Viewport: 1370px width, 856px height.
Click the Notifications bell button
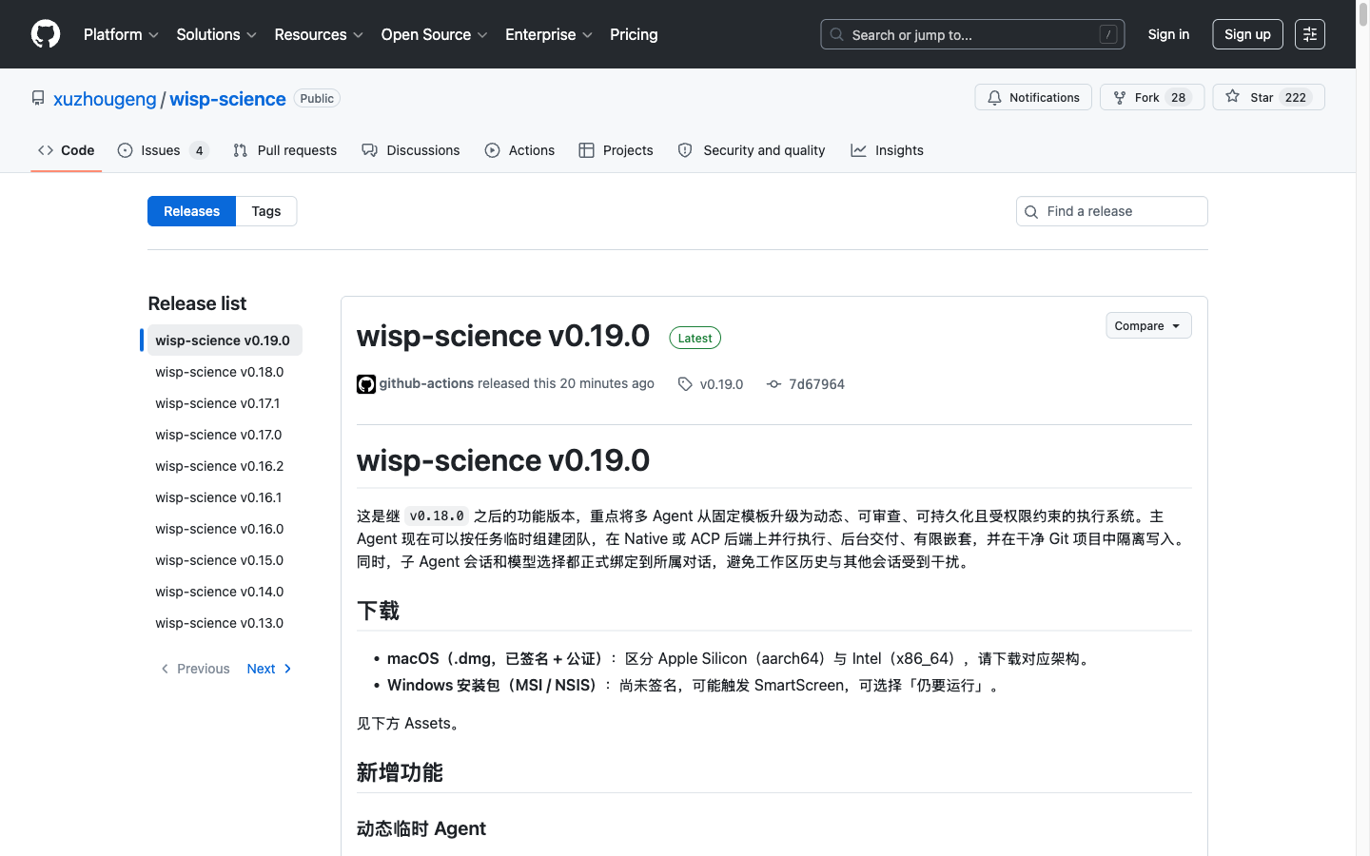click(1033, 97)
